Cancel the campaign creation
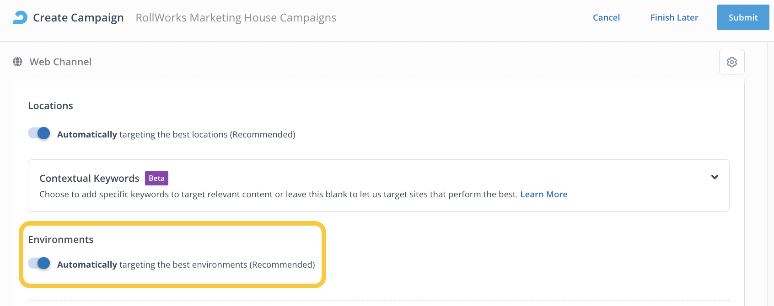 pyautogui.click(x=606, y=17)
